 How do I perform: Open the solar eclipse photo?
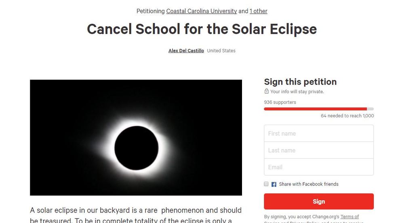[136, 138]
